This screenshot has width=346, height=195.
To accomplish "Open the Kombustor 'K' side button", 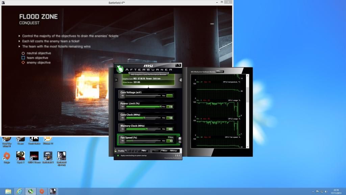I will point(116,80).
